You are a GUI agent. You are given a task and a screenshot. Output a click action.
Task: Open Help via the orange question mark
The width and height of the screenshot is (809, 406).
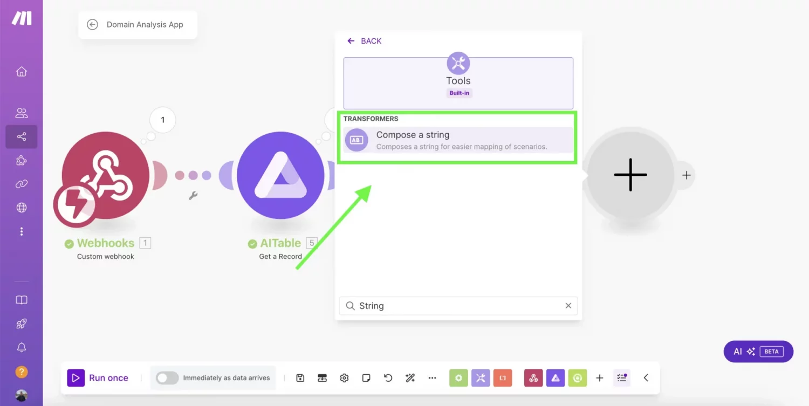[x=22, y=372]
